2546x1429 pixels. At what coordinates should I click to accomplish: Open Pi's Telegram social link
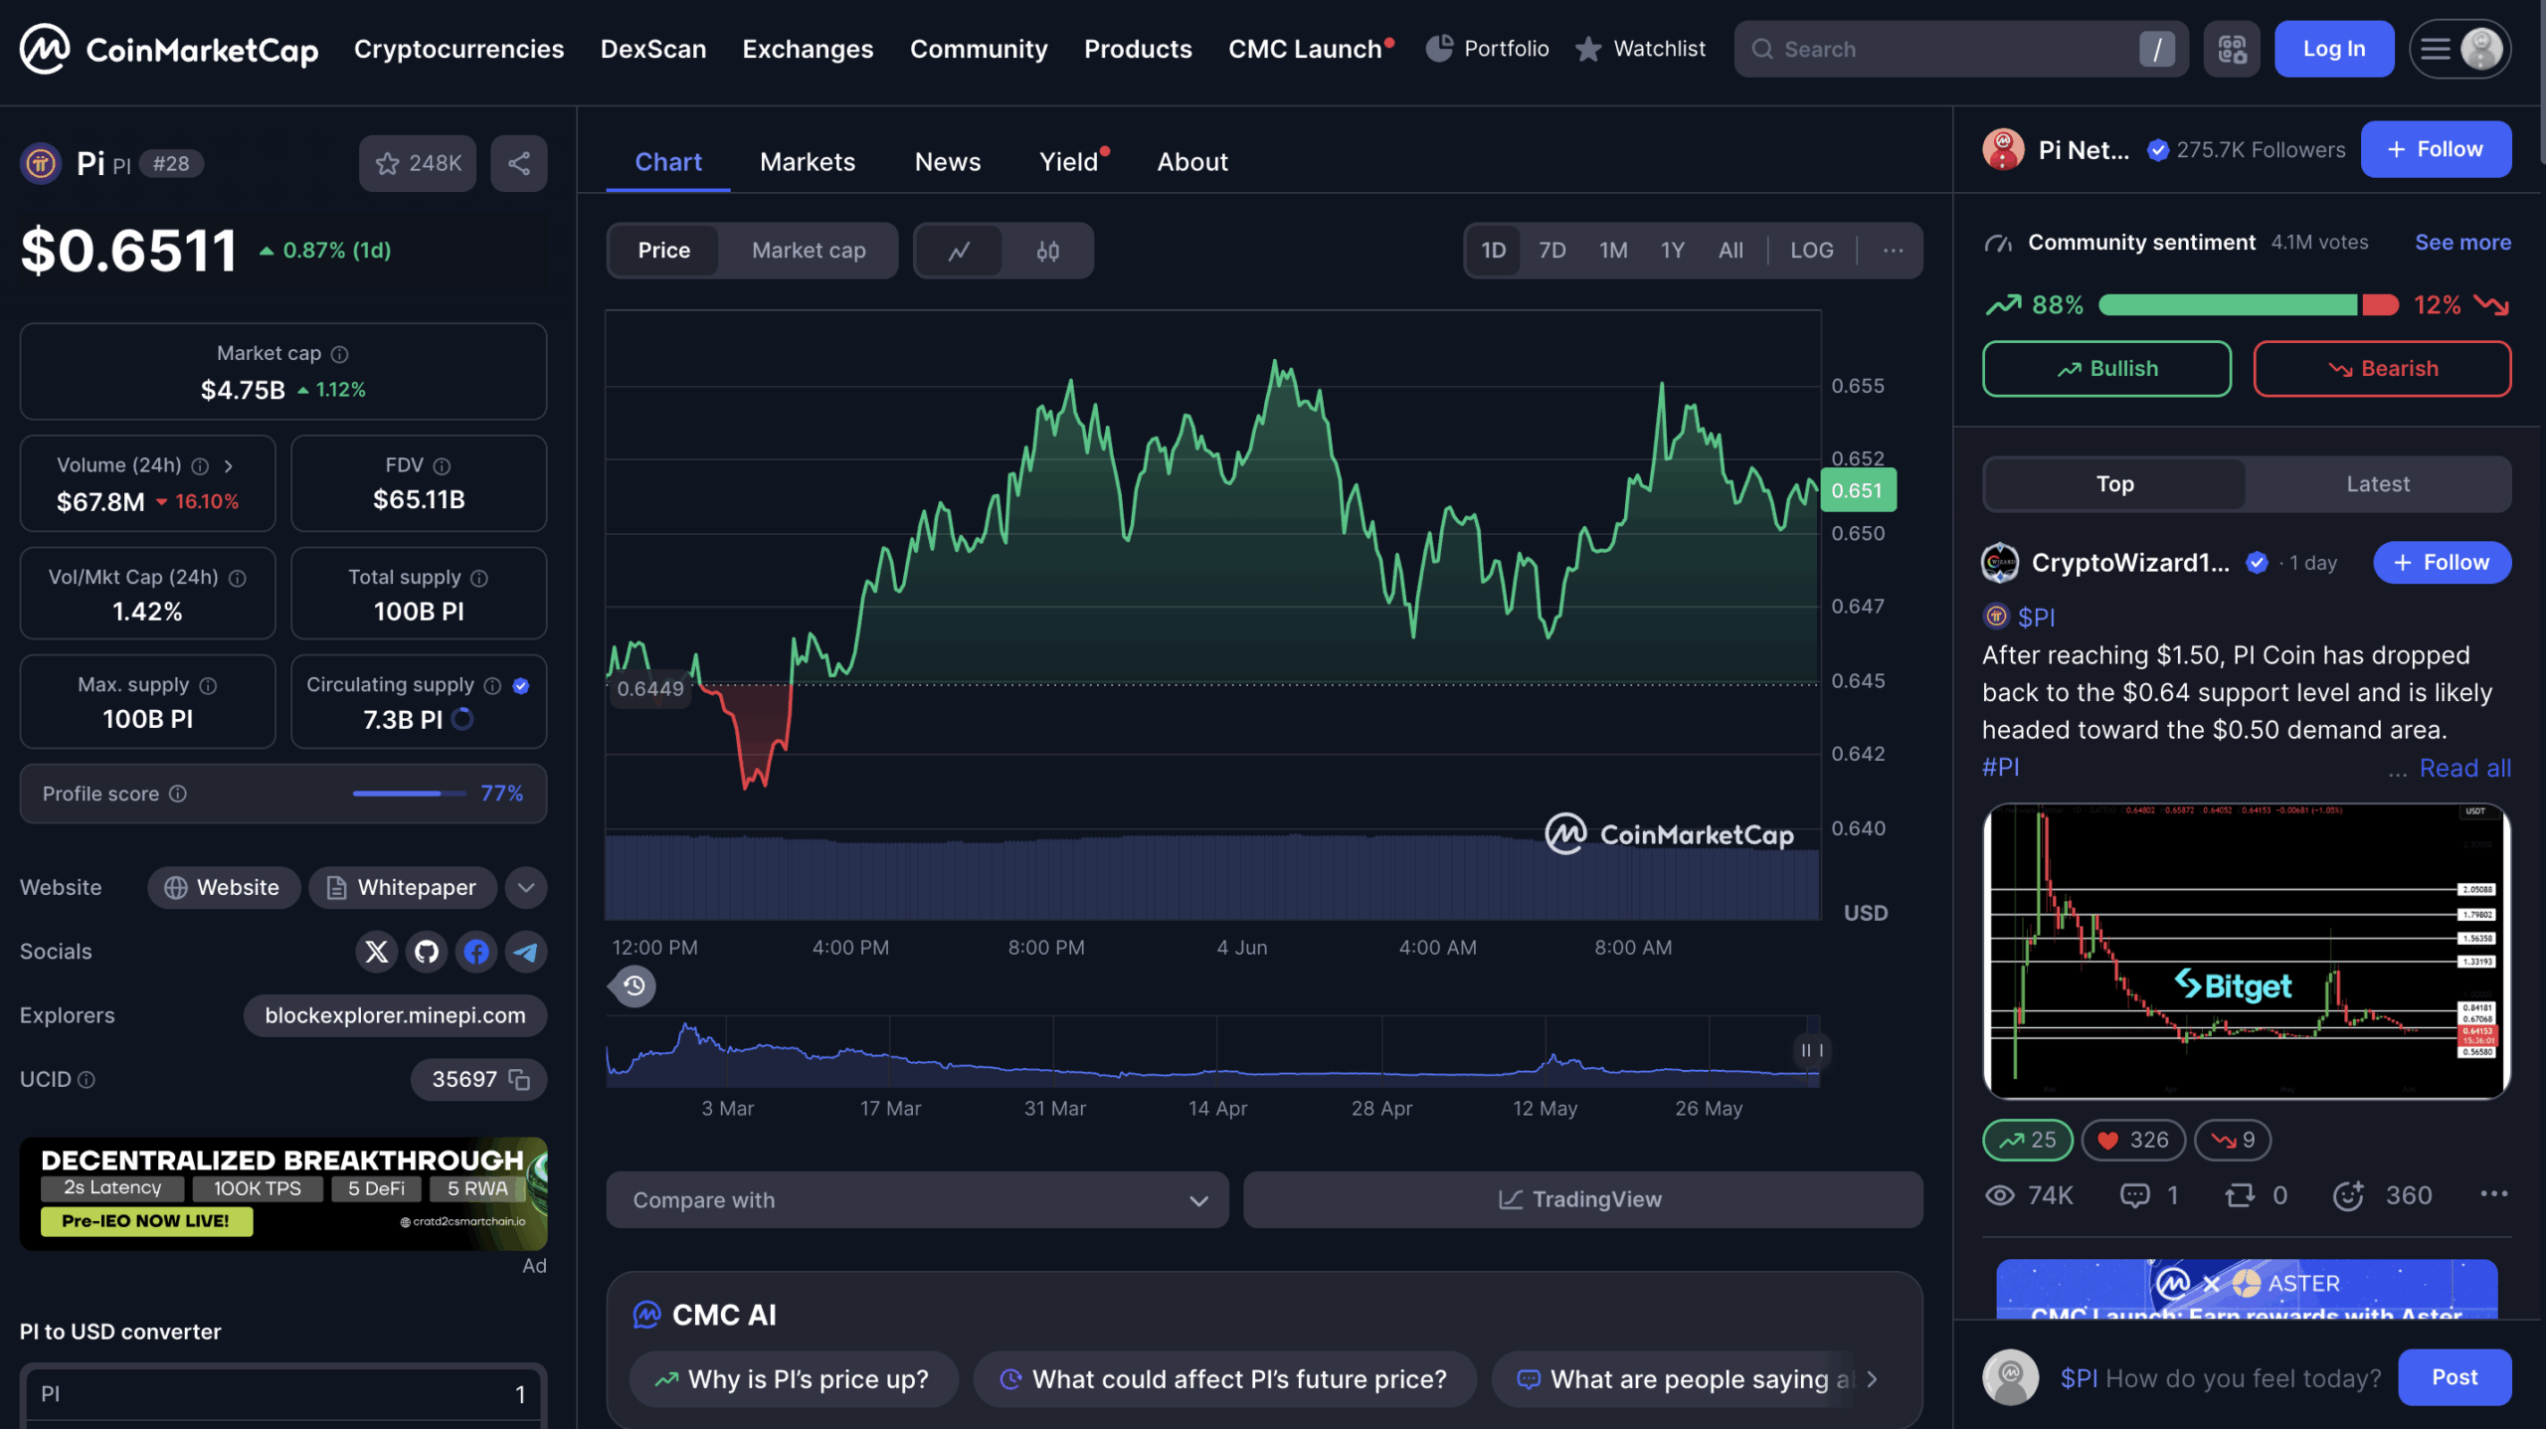[x=526, y=952]
